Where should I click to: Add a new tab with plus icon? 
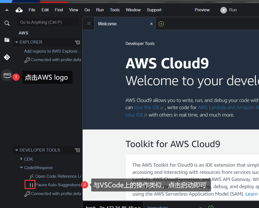[161, 24]
